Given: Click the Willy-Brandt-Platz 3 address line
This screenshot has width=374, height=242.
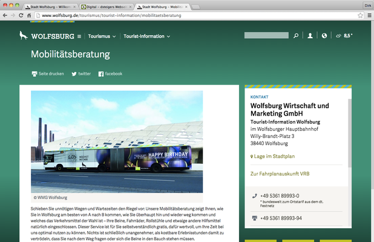Looking at the screenshot, I should coord(272,136).
